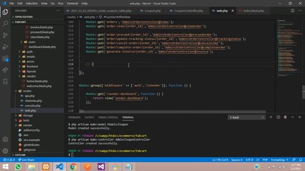Image resolution: width=305 pixels, height=171 pixels.
Task: Open the Selection menu
Action: (32, 3)
